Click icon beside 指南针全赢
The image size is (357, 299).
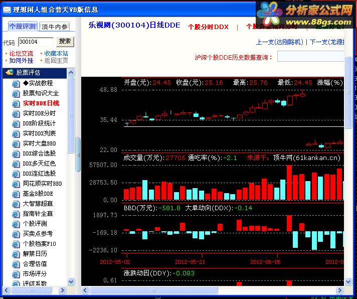click(16, 214)
